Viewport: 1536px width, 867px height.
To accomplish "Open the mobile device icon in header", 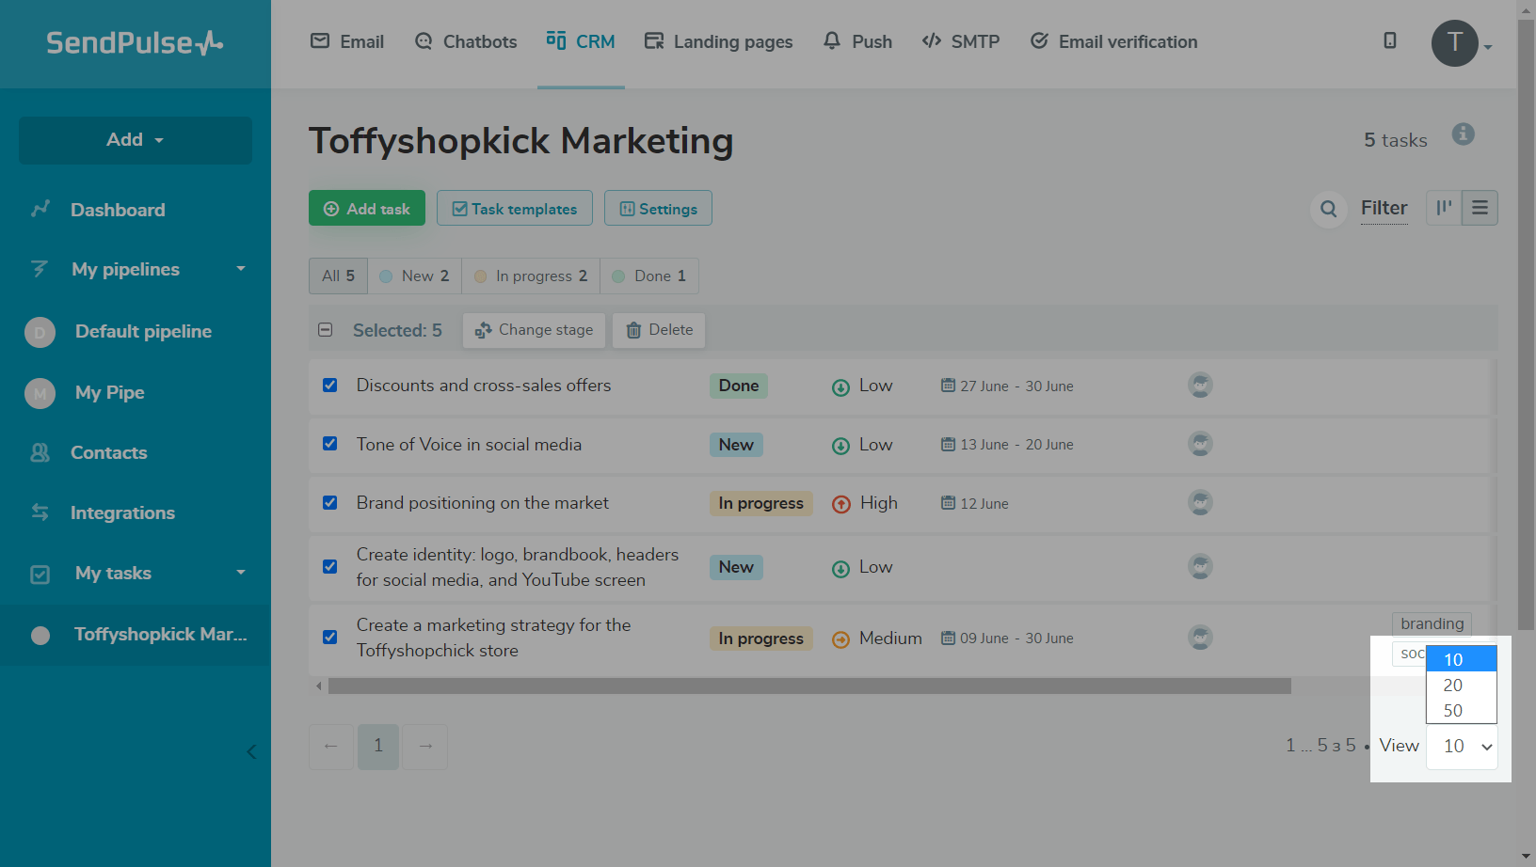I will tap(1389, 40).
